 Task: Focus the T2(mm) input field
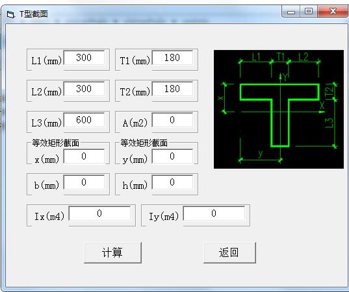(x=172, y=89)
